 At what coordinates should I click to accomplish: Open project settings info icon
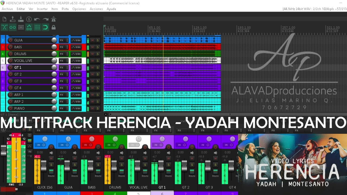pyautogui.click(x=29, y=19)
